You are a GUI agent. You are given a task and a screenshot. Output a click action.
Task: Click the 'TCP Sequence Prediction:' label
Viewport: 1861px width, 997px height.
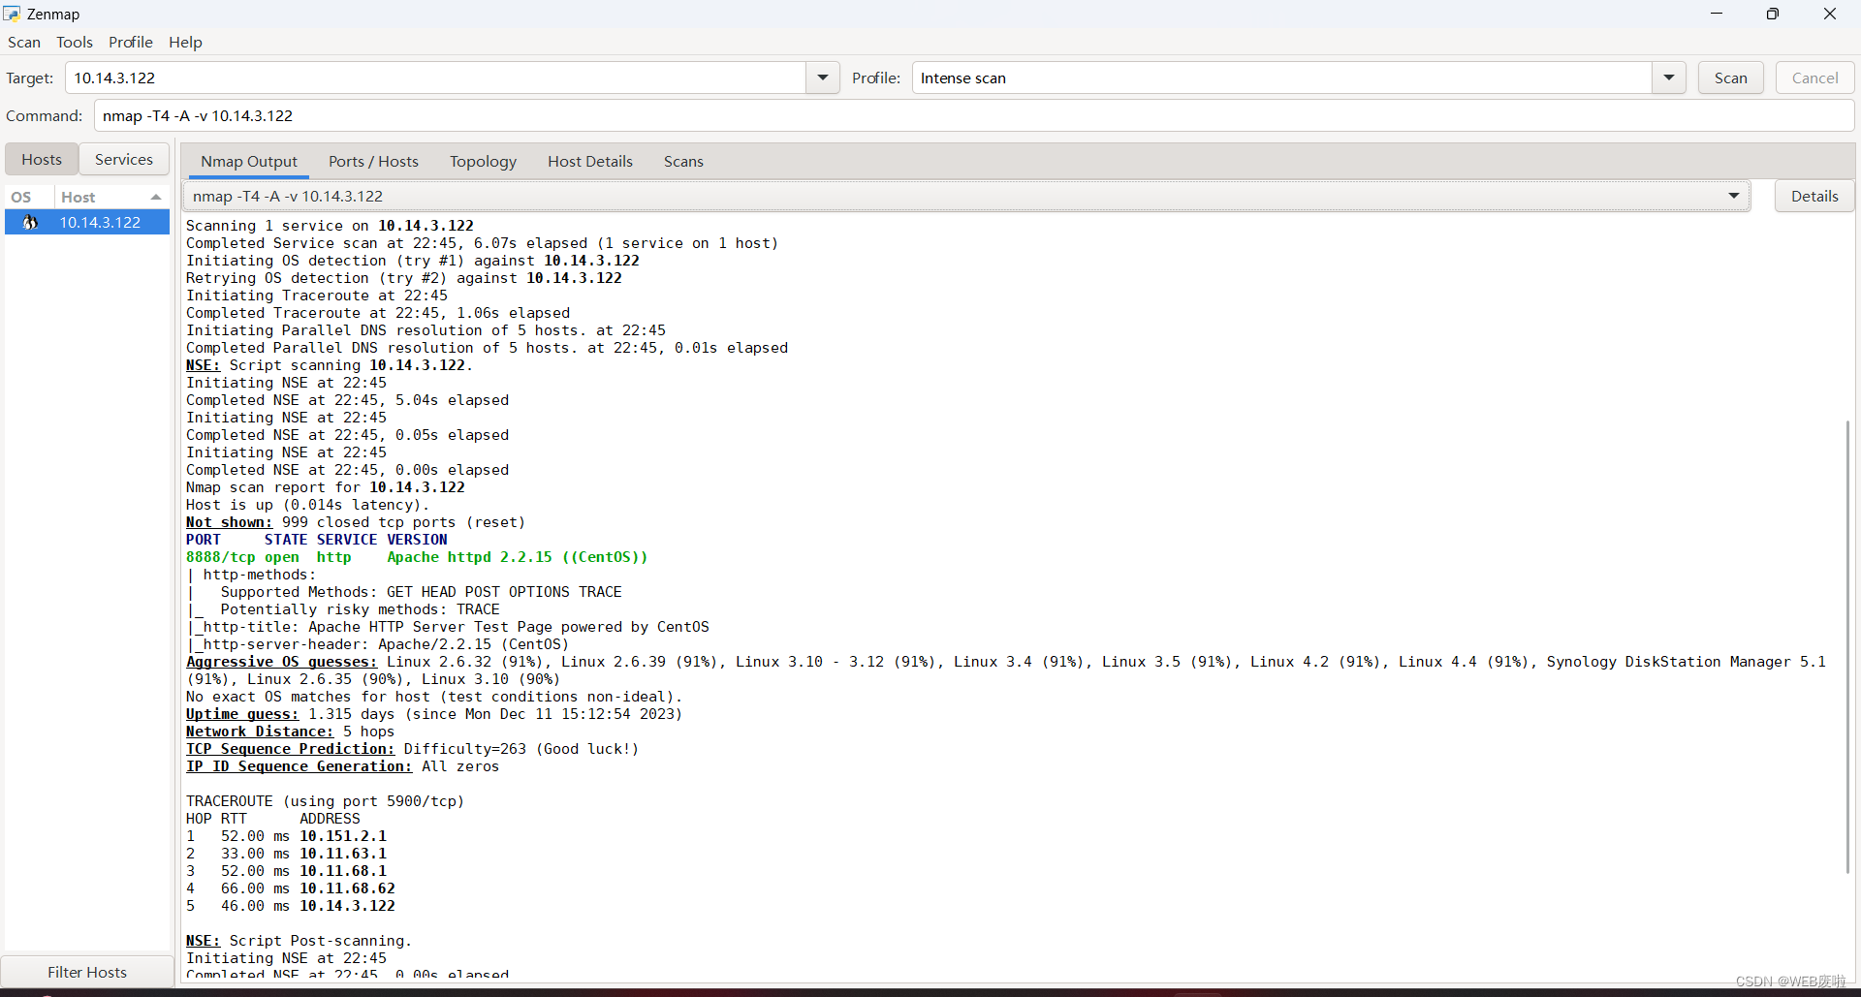290,749
